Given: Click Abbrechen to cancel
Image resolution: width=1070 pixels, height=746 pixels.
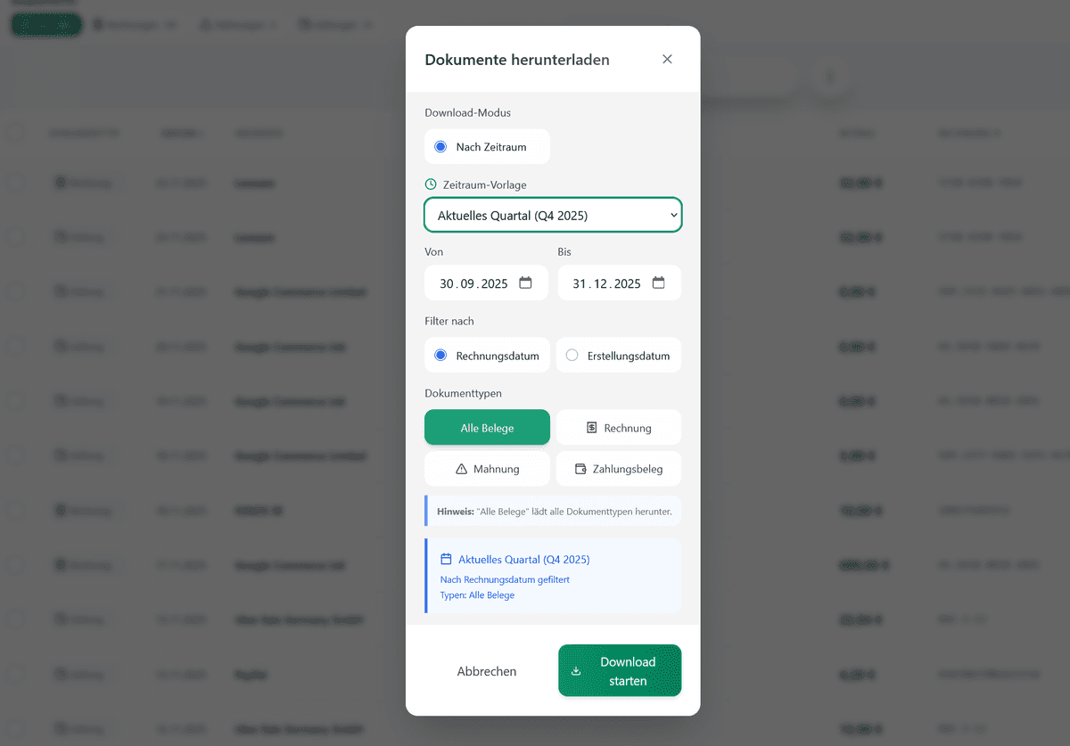Looking at the screenshot, I should pos(487,671).
